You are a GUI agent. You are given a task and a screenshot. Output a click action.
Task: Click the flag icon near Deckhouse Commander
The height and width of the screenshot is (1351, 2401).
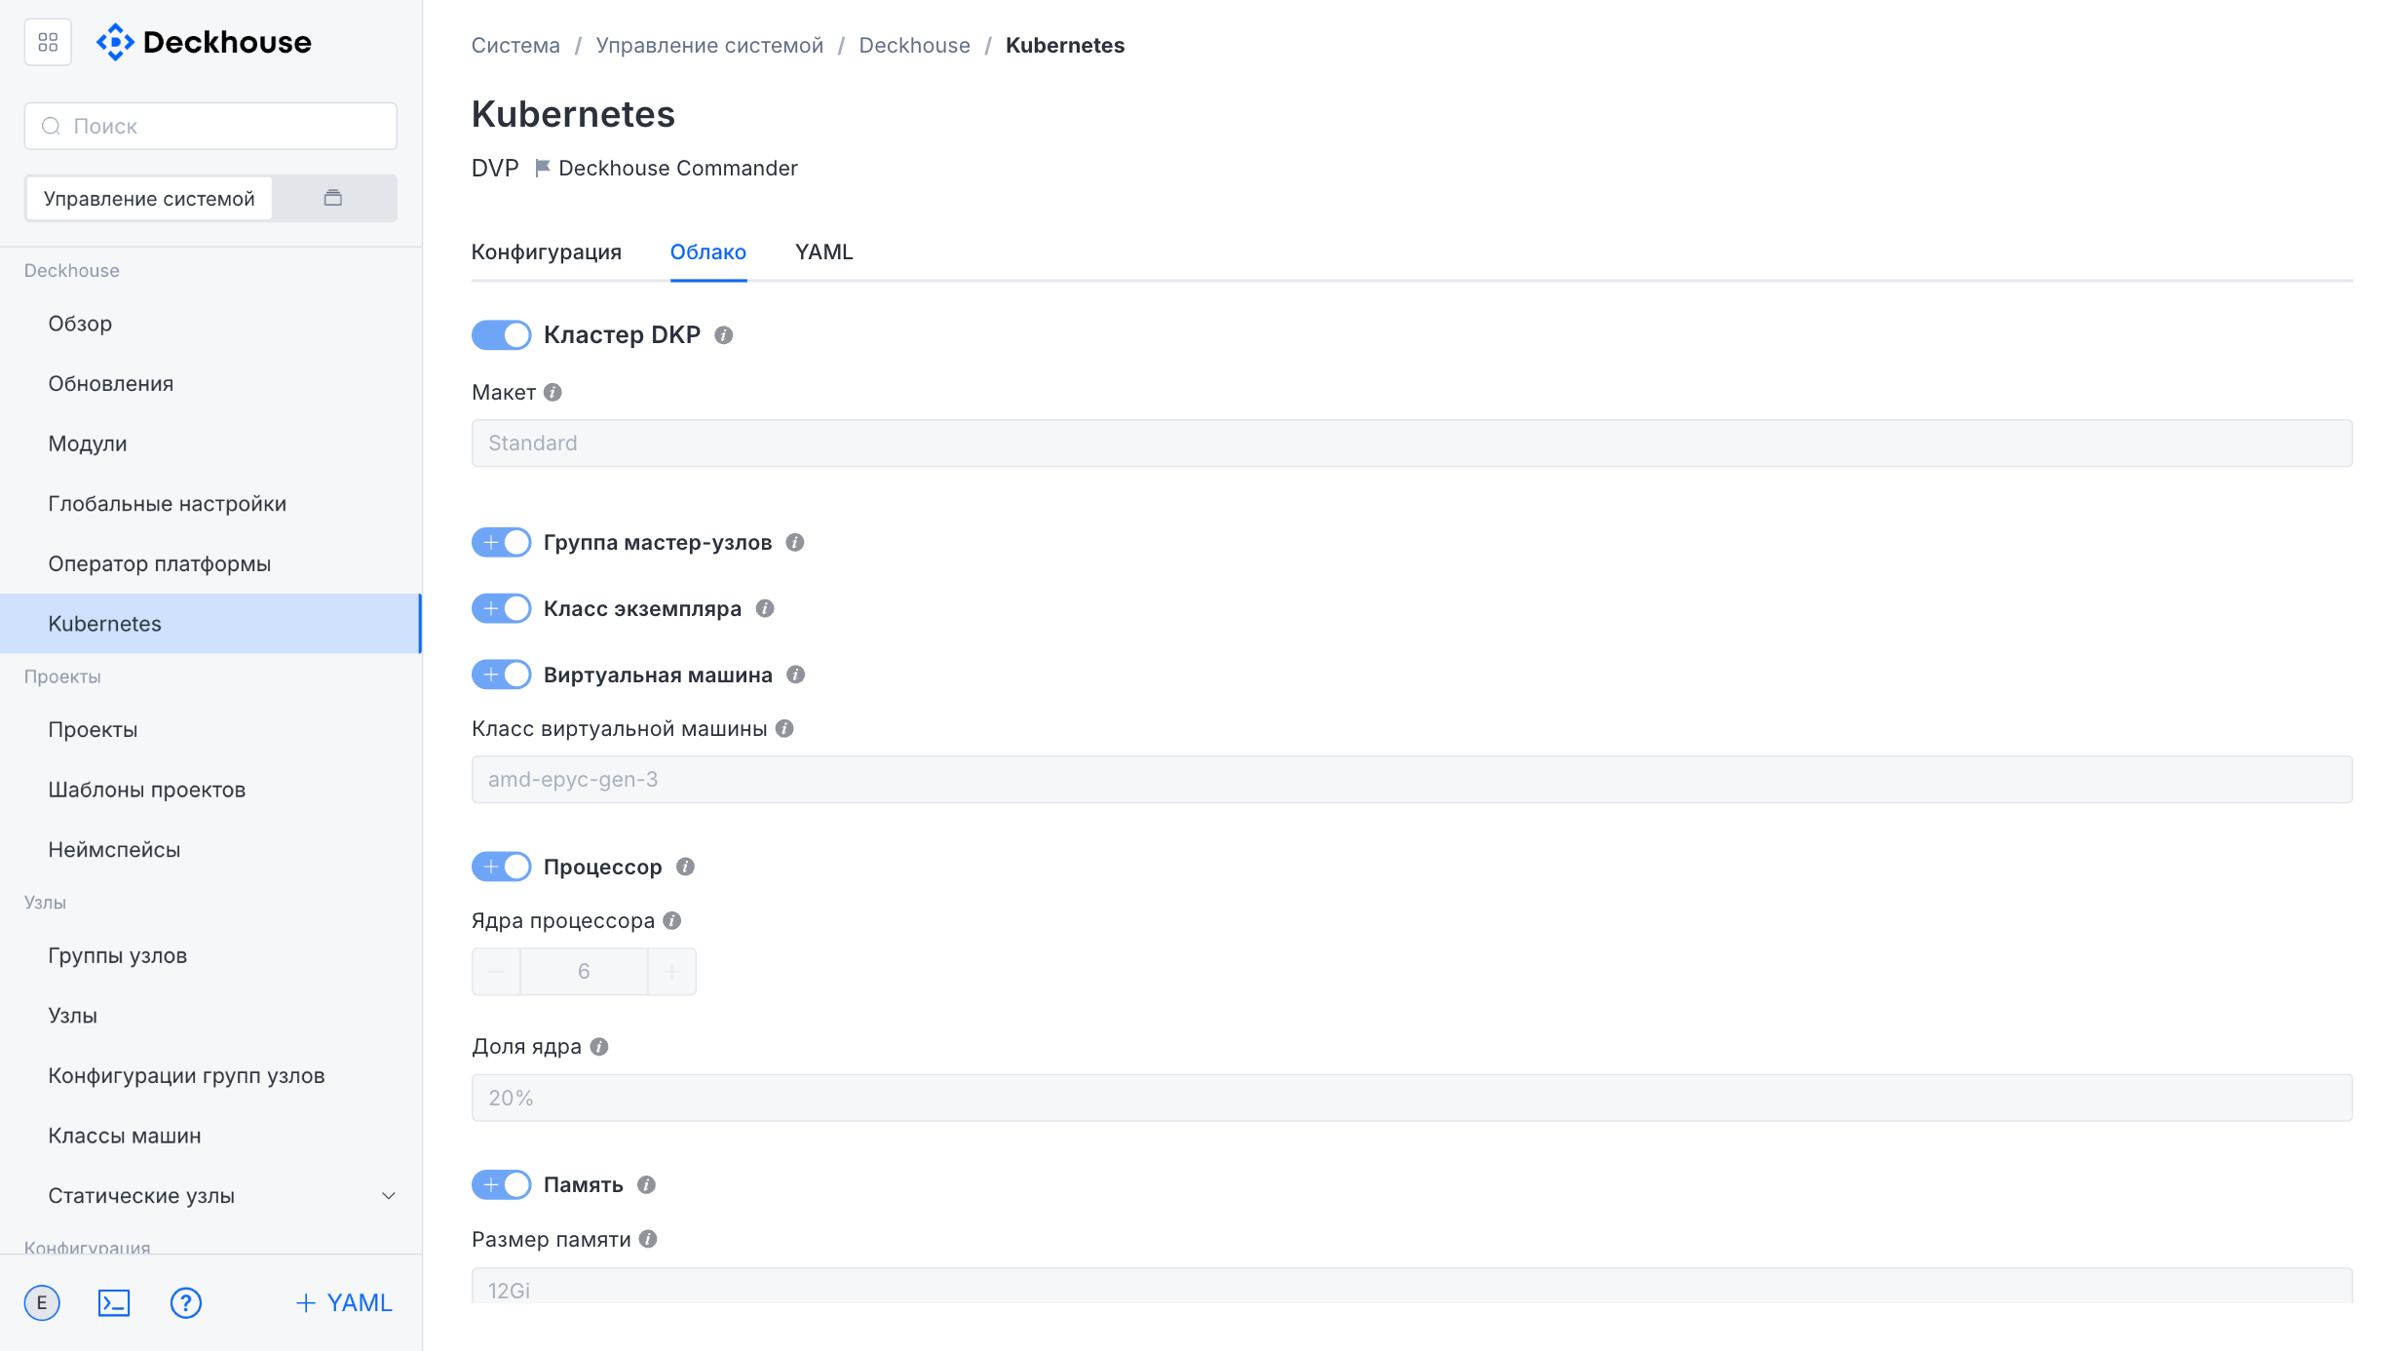pyautogui.click(x=543, y=169)
